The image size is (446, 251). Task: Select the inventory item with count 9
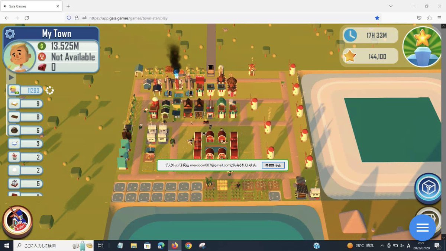26,104
